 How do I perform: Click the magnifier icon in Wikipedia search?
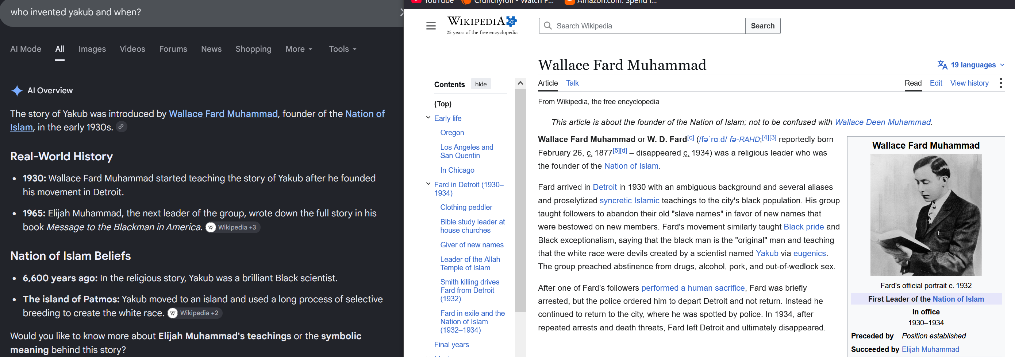click(548, 25)
